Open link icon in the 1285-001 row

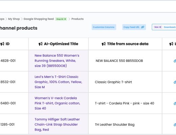coord(175,125)
